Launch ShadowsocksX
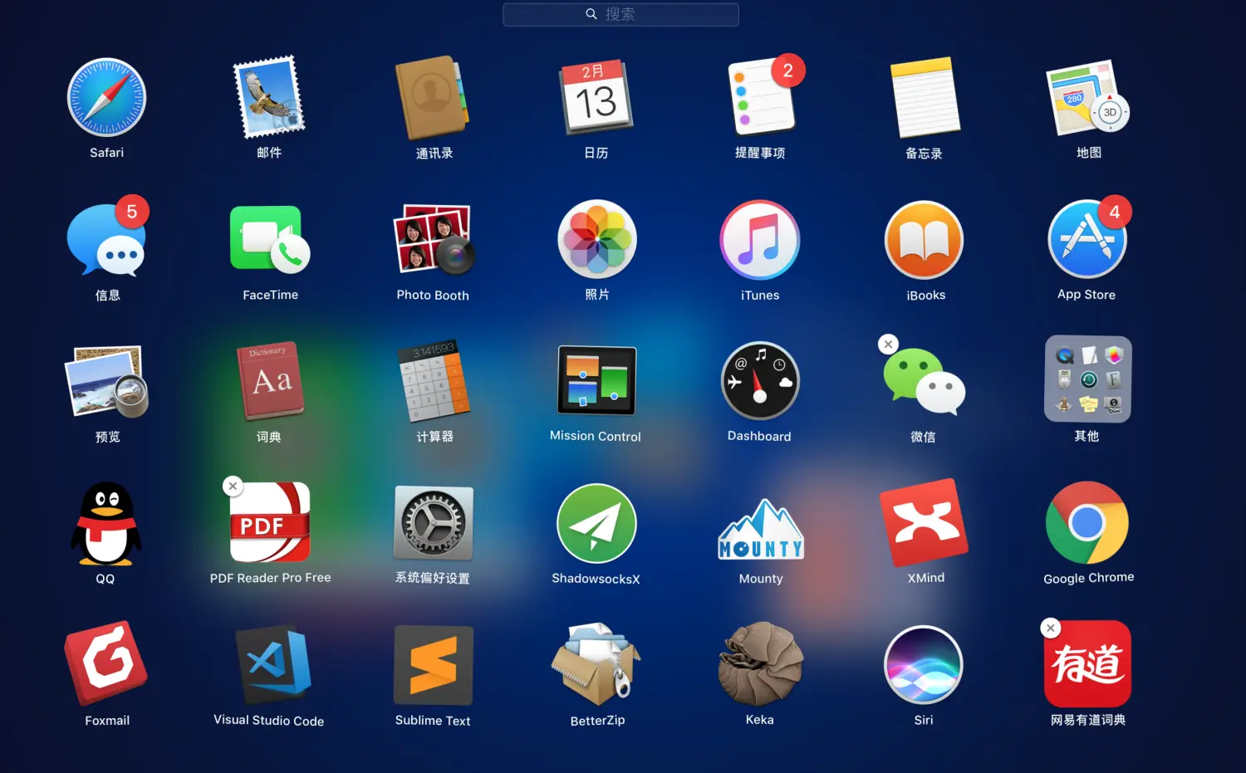Image resolution: width=1246 pixels, height=773 pixels. (597, 524)
